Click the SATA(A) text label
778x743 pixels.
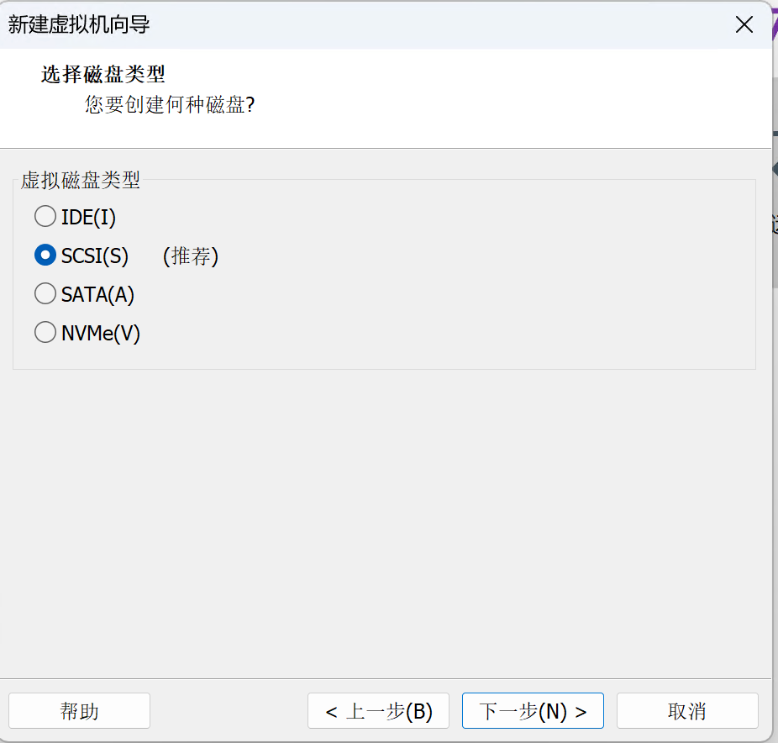pos(97,295)
